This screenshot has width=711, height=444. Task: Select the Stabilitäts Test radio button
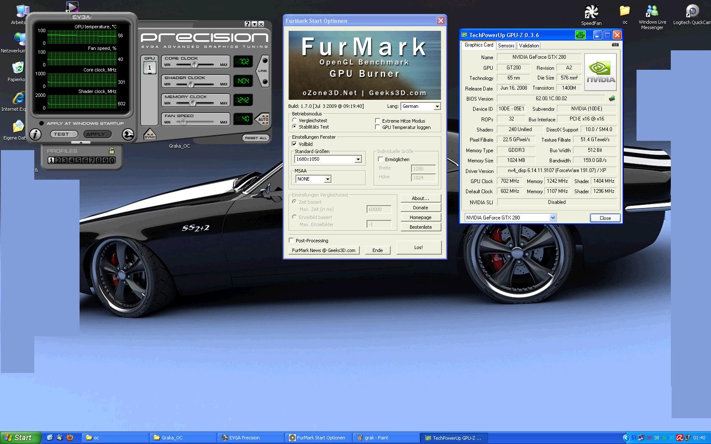295,127
